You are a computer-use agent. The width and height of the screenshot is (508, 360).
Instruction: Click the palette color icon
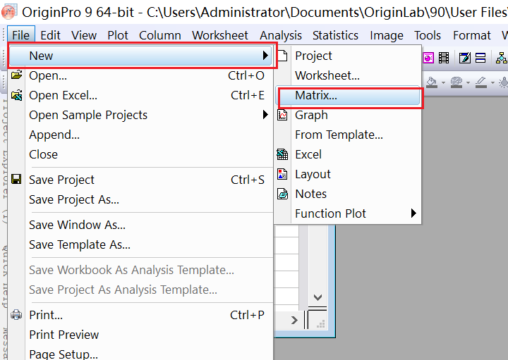456,82
